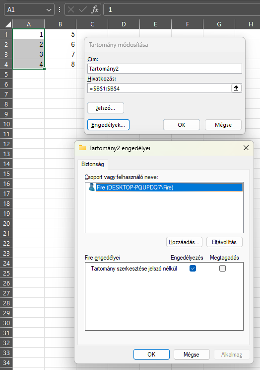This screenshot has width=260, height=370.
Task: Uncheck the Engedélyezés checkbox for editing range
Action: [x=193, y=268]
